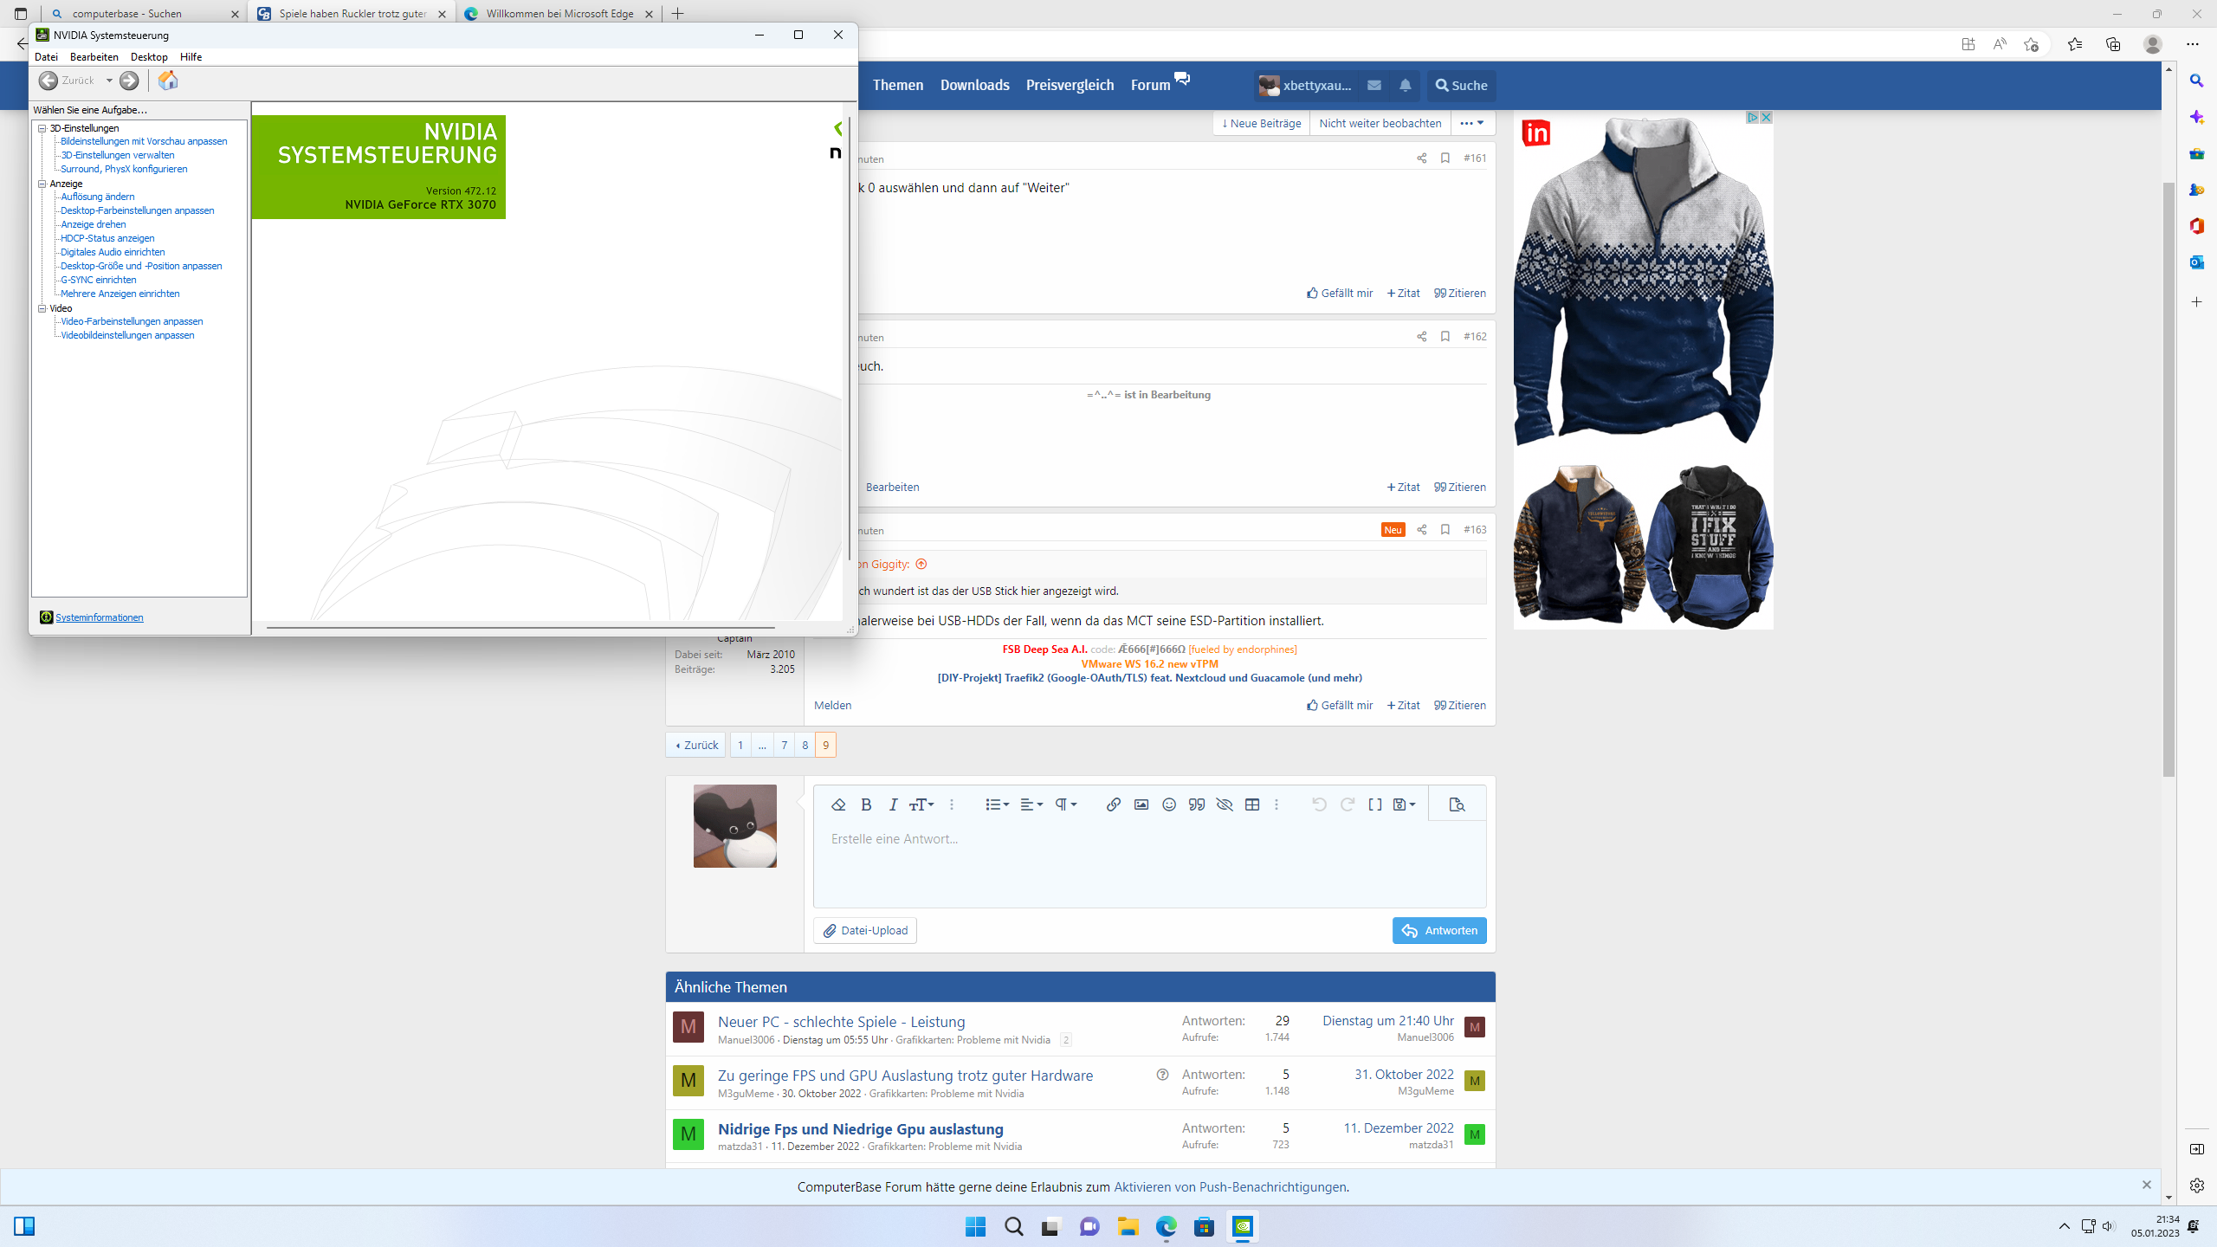Collapse the 3D-Einstellungen tree node
This screenshot has width=2217, height=1247.
click(42, 128)
